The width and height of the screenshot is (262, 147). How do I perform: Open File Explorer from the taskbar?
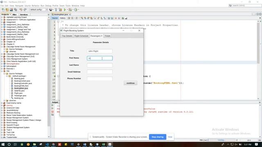coord(34,144)
